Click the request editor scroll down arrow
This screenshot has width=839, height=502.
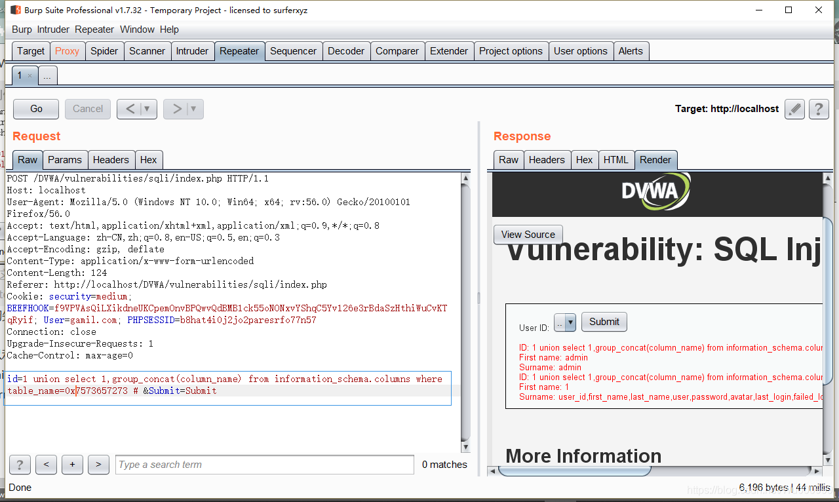[466, 448]
